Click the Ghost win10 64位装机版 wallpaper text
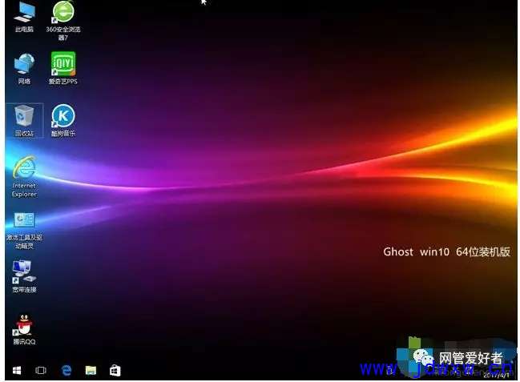This screenshot has height=382, width=520. 446,251
